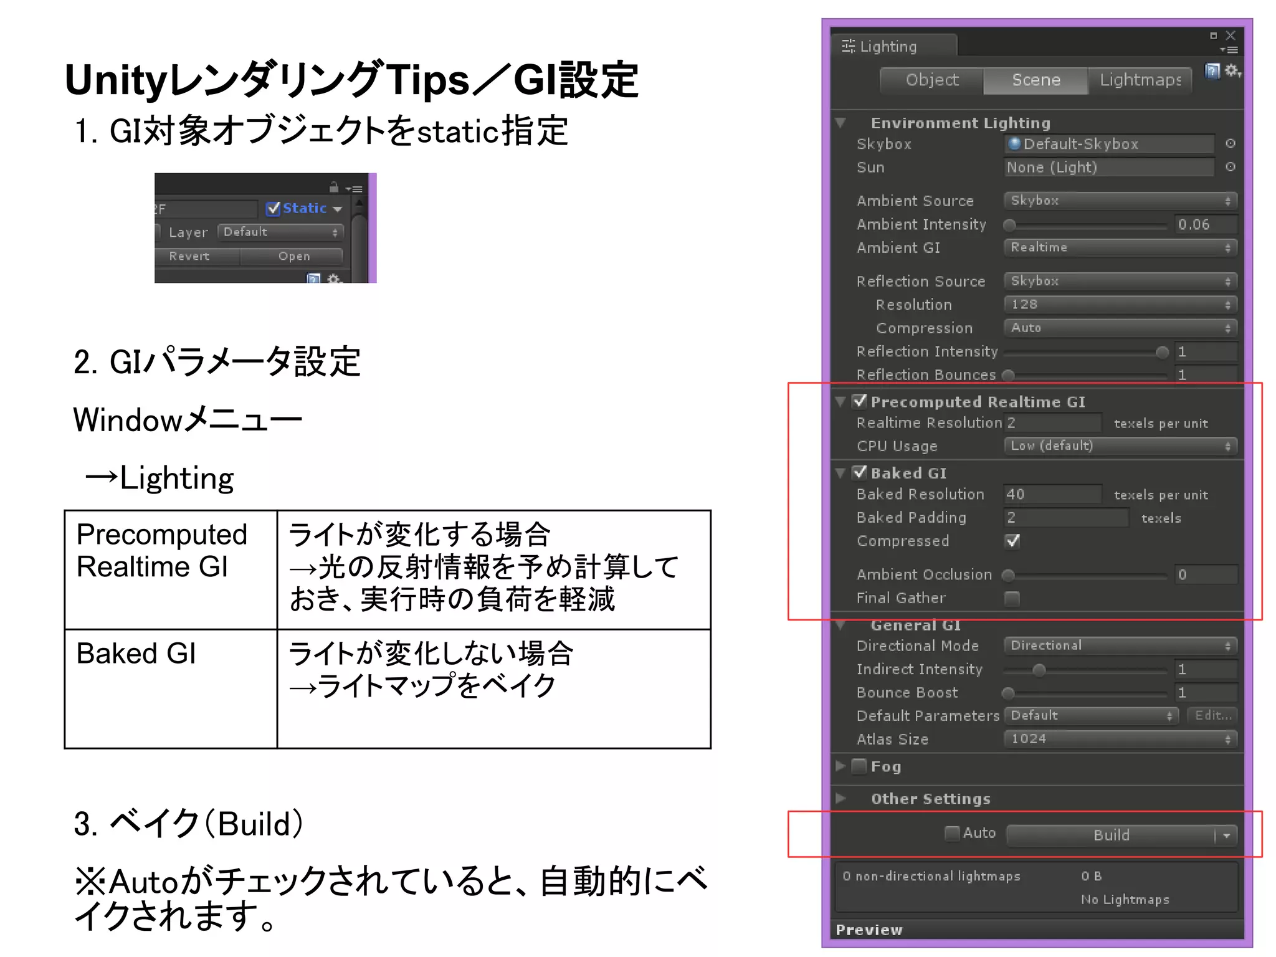Click the Skybox Default-Skybox field
The width and height of the screenshot is (1276, 957).
click(1109, 144)
